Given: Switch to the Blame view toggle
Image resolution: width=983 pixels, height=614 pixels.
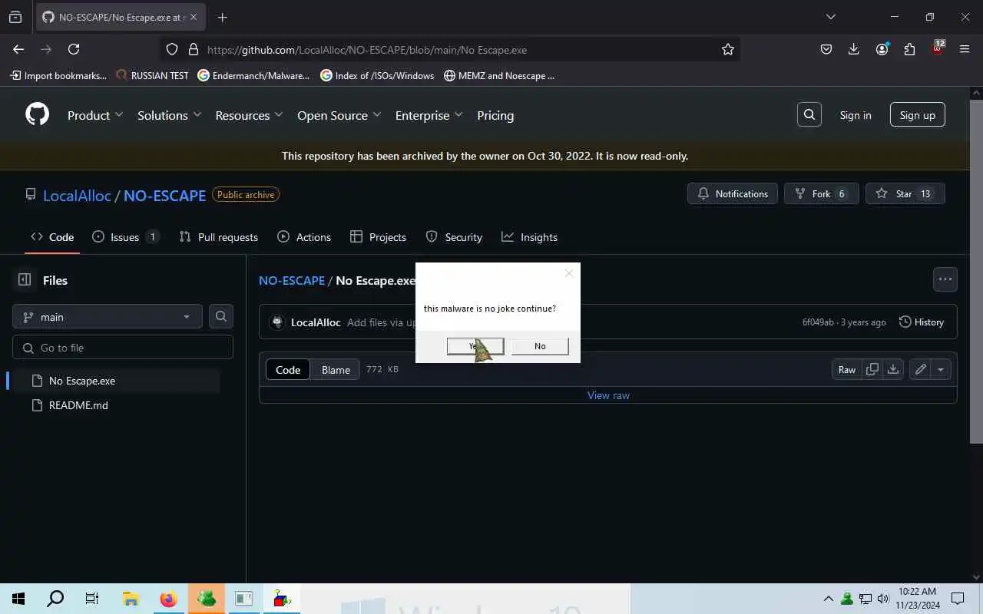Looking at the screenshot, I should click(x=336, y=369).
